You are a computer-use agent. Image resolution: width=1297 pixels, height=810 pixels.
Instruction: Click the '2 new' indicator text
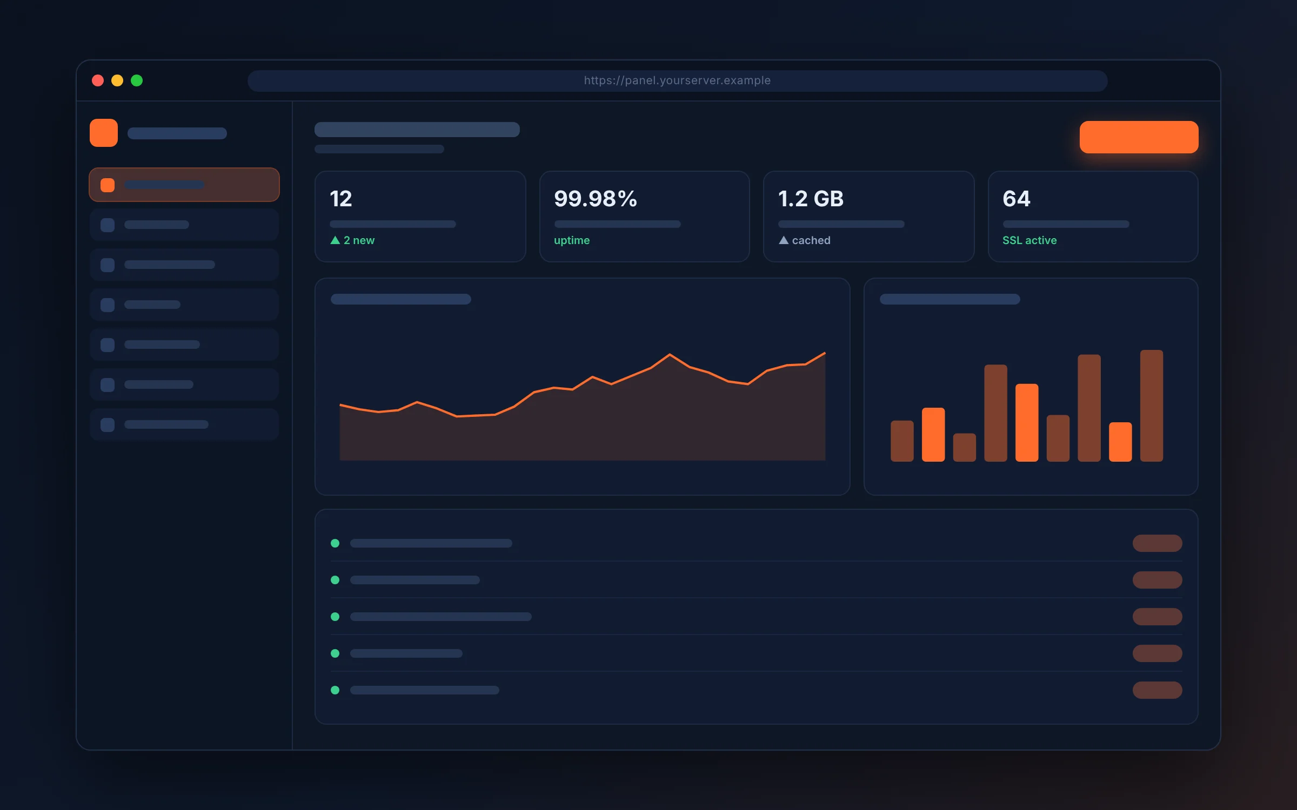tap(359, 240)
